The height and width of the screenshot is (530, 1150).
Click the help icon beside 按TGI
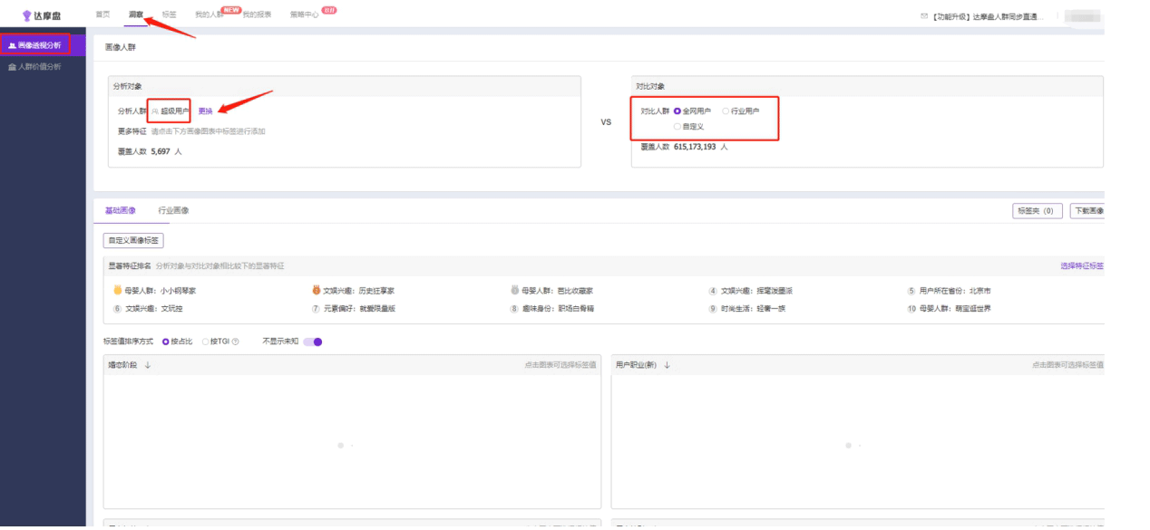pos(236,342)
